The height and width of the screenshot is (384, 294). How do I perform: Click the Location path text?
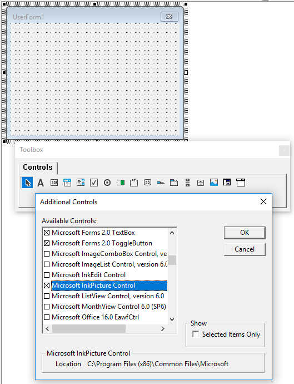point(158,364)
